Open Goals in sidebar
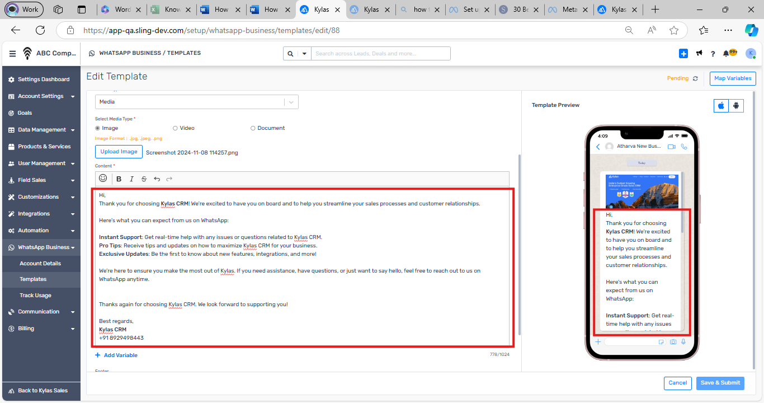764x403 pixels. [41, 113]
